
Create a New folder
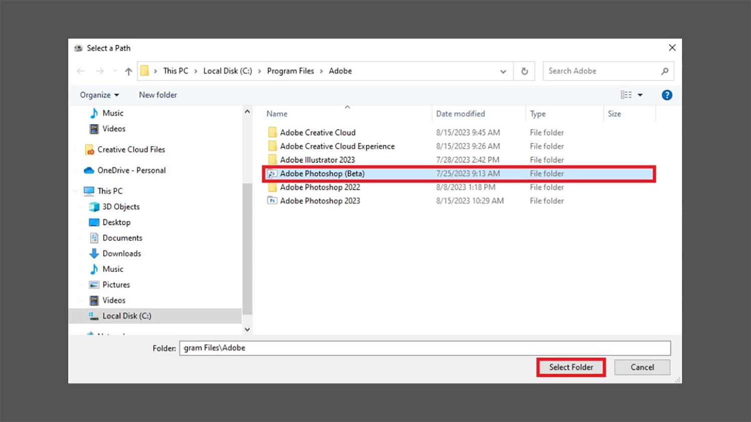[x=158, y=95]
